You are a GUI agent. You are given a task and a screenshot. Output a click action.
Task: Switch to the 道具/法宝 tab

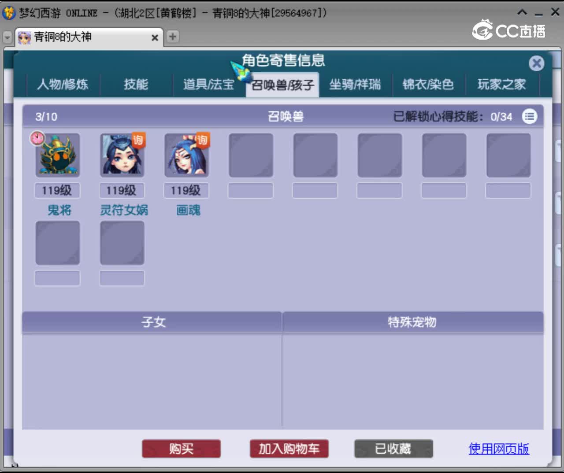point(209,84)
